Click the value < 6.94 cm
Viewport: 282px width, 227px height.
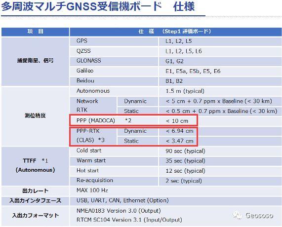[x=179, y=131]
